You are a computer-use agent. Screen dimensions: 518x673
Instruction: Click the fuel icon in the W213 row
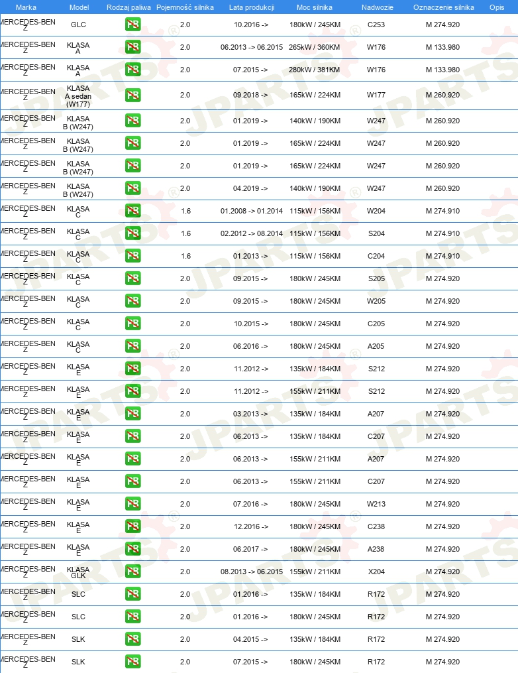point(133,503)
